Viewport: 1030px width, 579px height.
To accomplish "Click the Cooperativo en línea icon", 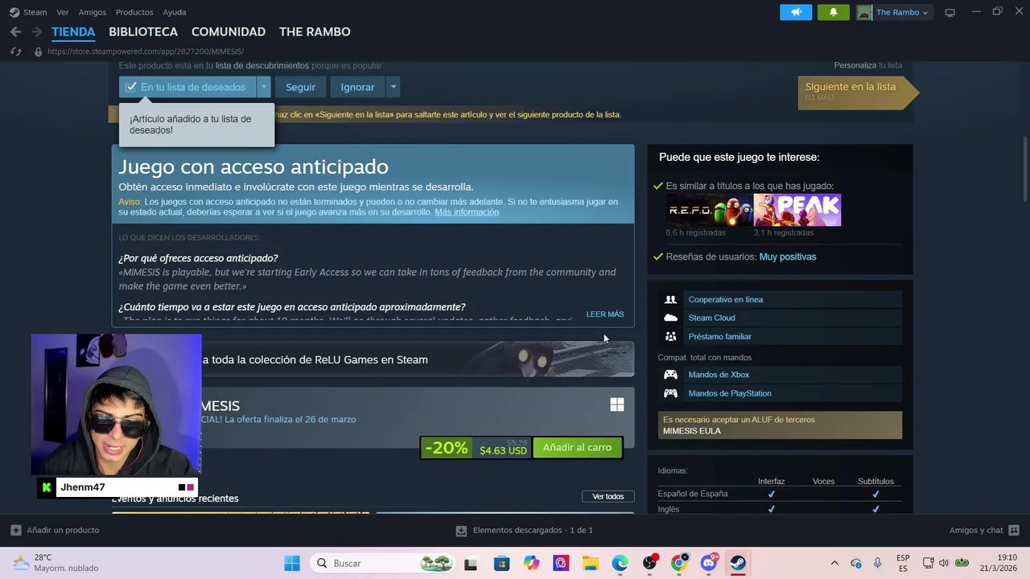I will [x=670, y=299].
